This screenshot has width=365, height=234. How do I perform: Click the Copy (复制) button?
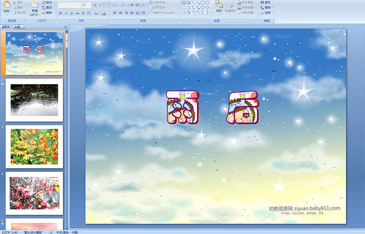point(18,7)
